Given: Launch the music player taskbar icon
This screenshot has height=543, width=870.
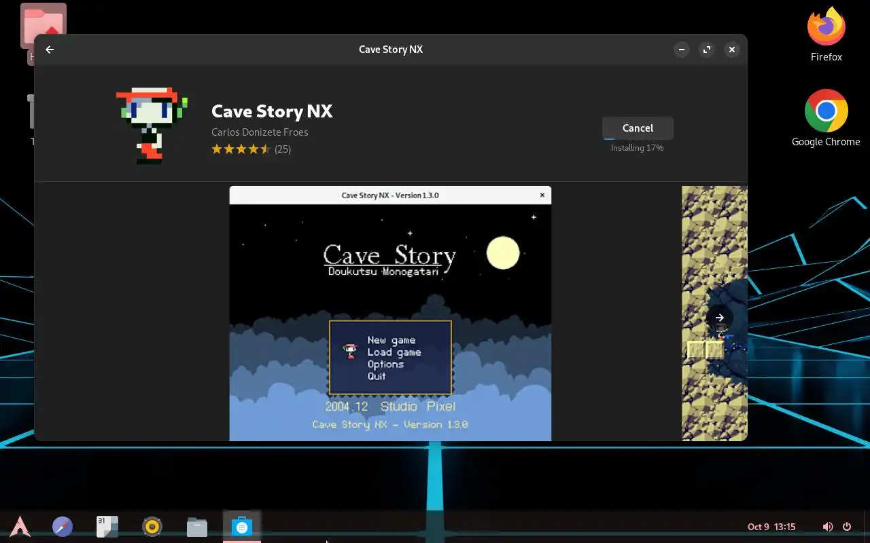Looking at the screenshot, I should pyautogui.click(x=152, y=526).
